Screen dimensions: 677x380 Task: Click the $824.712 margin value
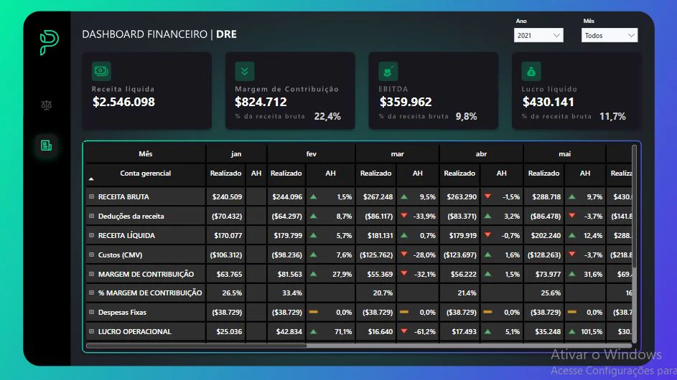tap(261, 103)
